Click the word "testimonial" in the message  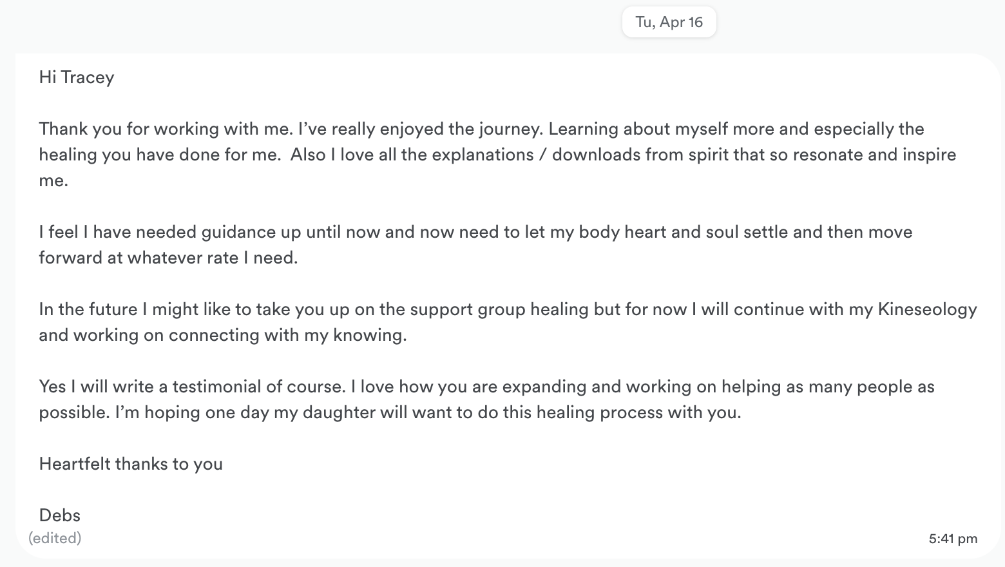[217, 387]
